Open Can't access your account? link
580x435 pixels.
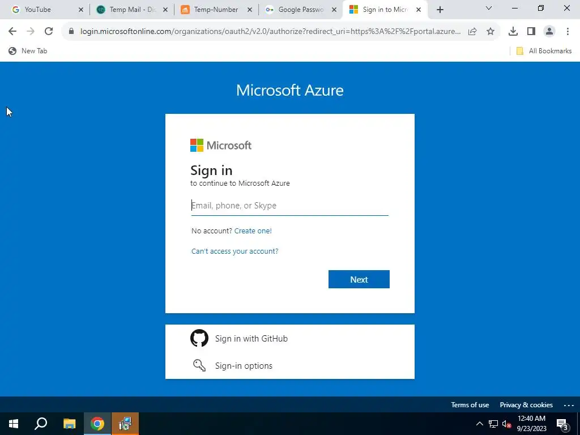click(x=235, y=251)
